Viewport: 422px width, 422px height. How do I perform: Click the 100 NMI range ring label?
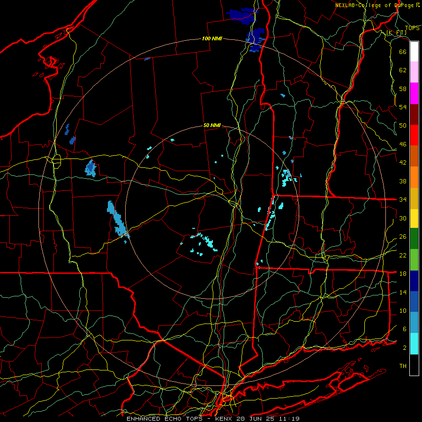pos(212,38)
